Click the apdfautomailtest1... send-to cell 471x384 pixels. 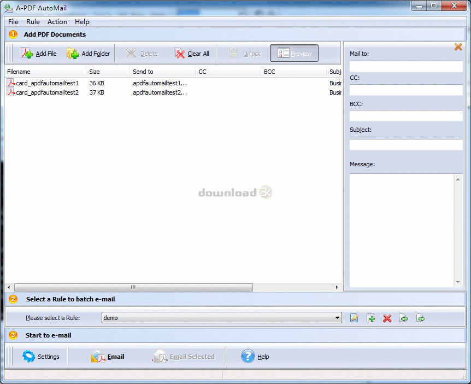160,83
